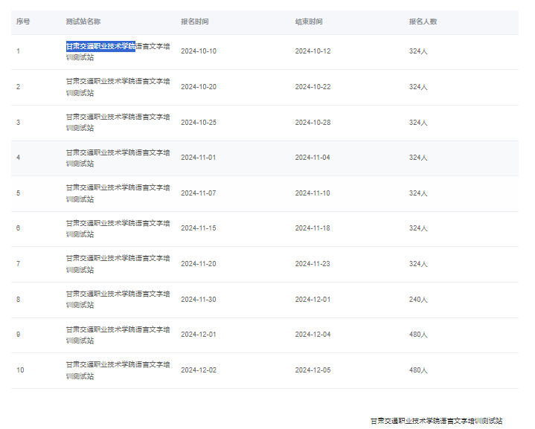Select the end date 2024-10-22
This screenshot has height=429, width=535.
click(x=313, y=87)
